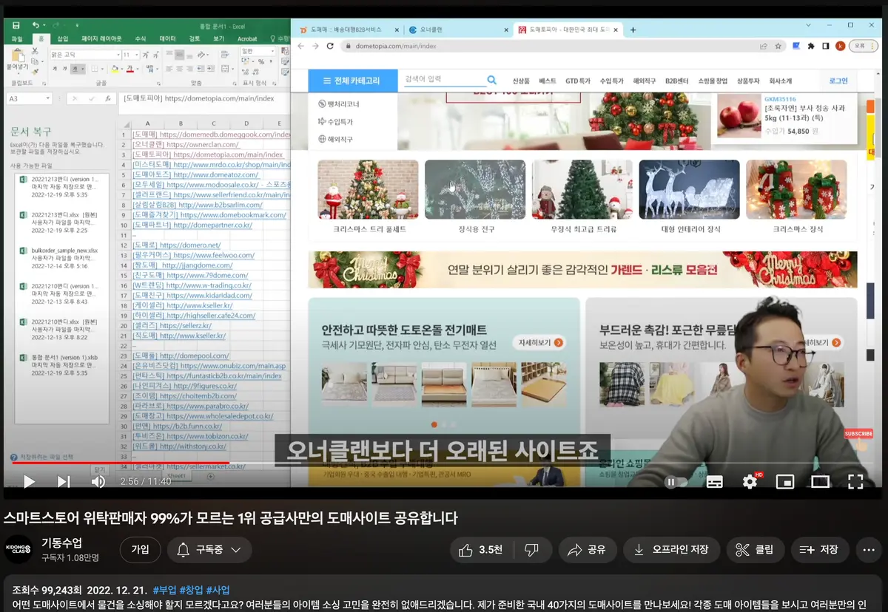This screenshot has height=612, width=888.
Task: Click the 오프라인 저장 download button
Action: pyautogui.click(x=670, y=550)
